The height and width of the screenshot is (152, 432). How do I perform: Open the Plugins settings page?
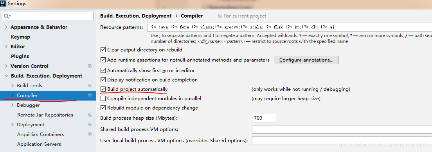click(20, 56)
